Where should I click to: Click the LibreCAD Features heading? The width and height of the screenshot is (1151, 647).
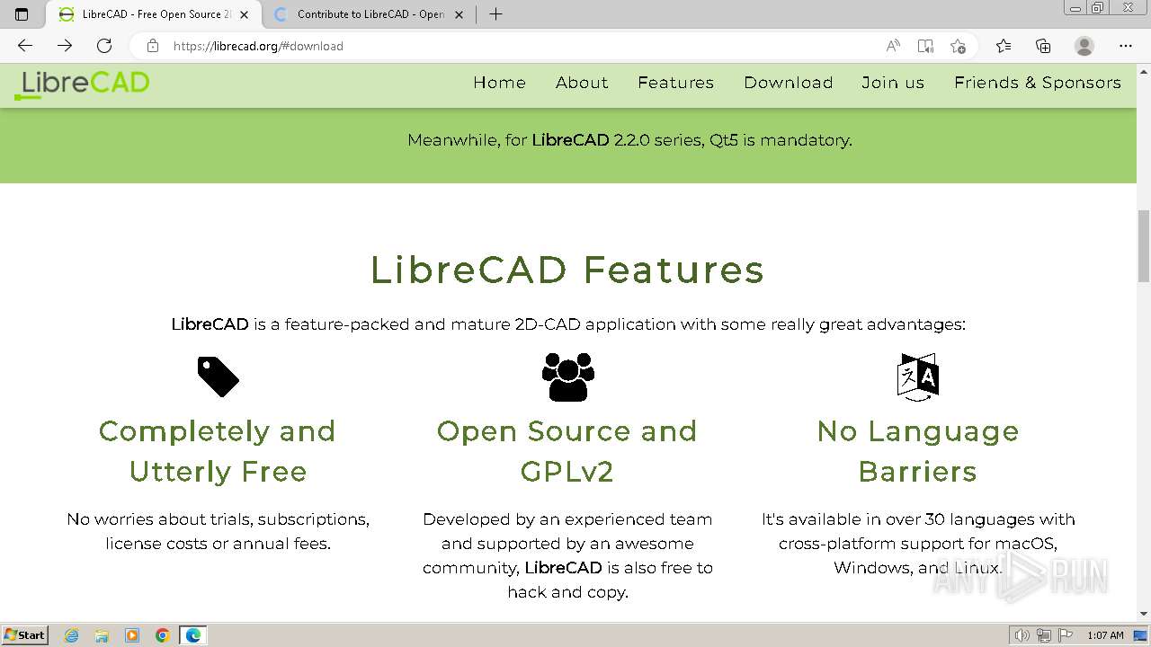(x=567, y=270)
